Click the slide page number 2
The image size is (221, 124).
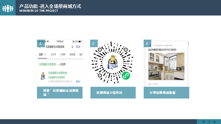click(209, 122)
